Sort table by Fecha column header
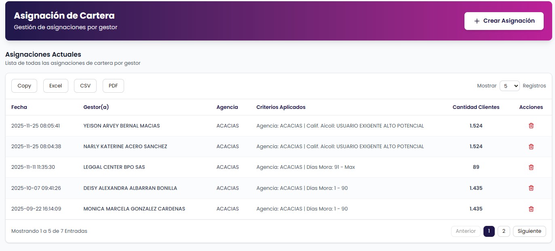Viewport: 555px width, 251px height. [x=19, y=107]
